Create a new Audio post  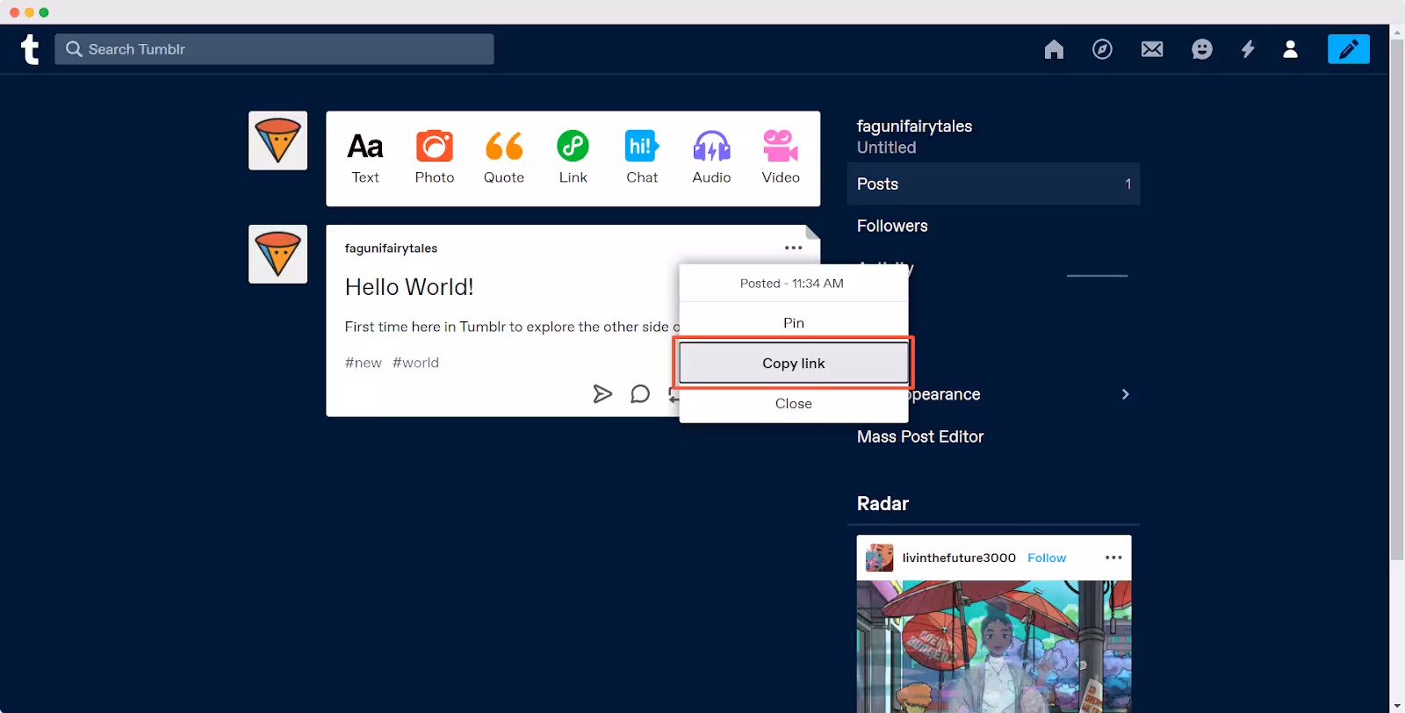pyautogui.click(x=711, y=158)
